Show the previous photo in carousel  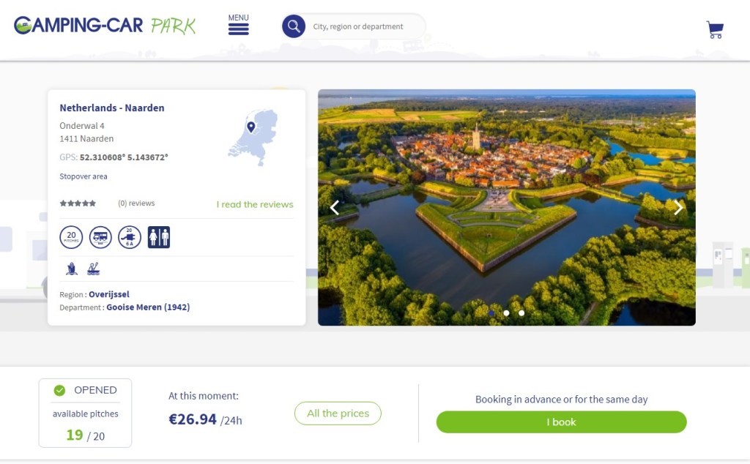(x=335, y=208)
